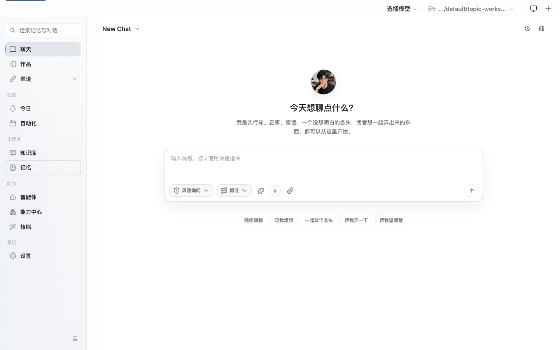
Task: Toggle the right side panel icon
Action: (x=542, y=29)
